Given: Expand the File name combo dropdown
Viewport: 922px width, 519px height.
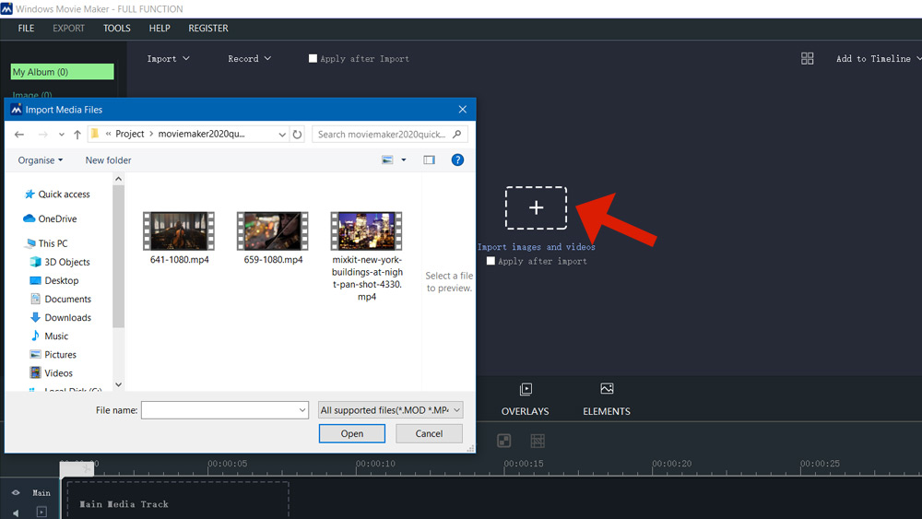Looking at the screenshot, I should 302,410.
